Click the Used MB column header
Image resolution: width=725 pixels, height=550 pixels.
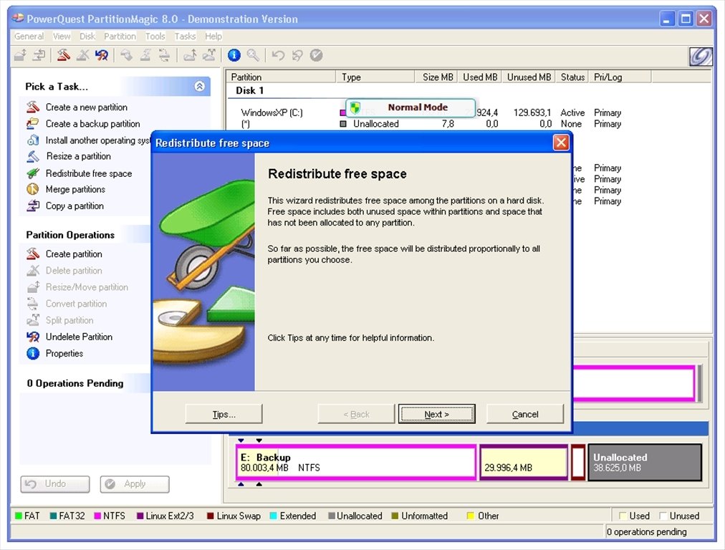pyautogui.click(x=479, y=77)
